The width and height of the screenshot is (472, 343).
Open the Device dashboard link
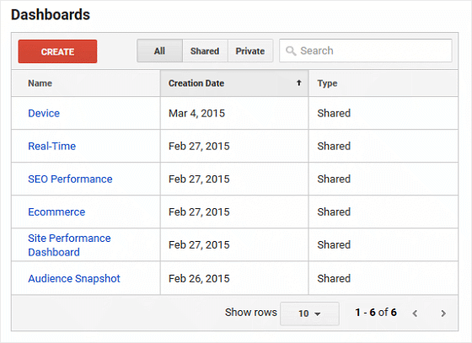click(x=44, y=113)
